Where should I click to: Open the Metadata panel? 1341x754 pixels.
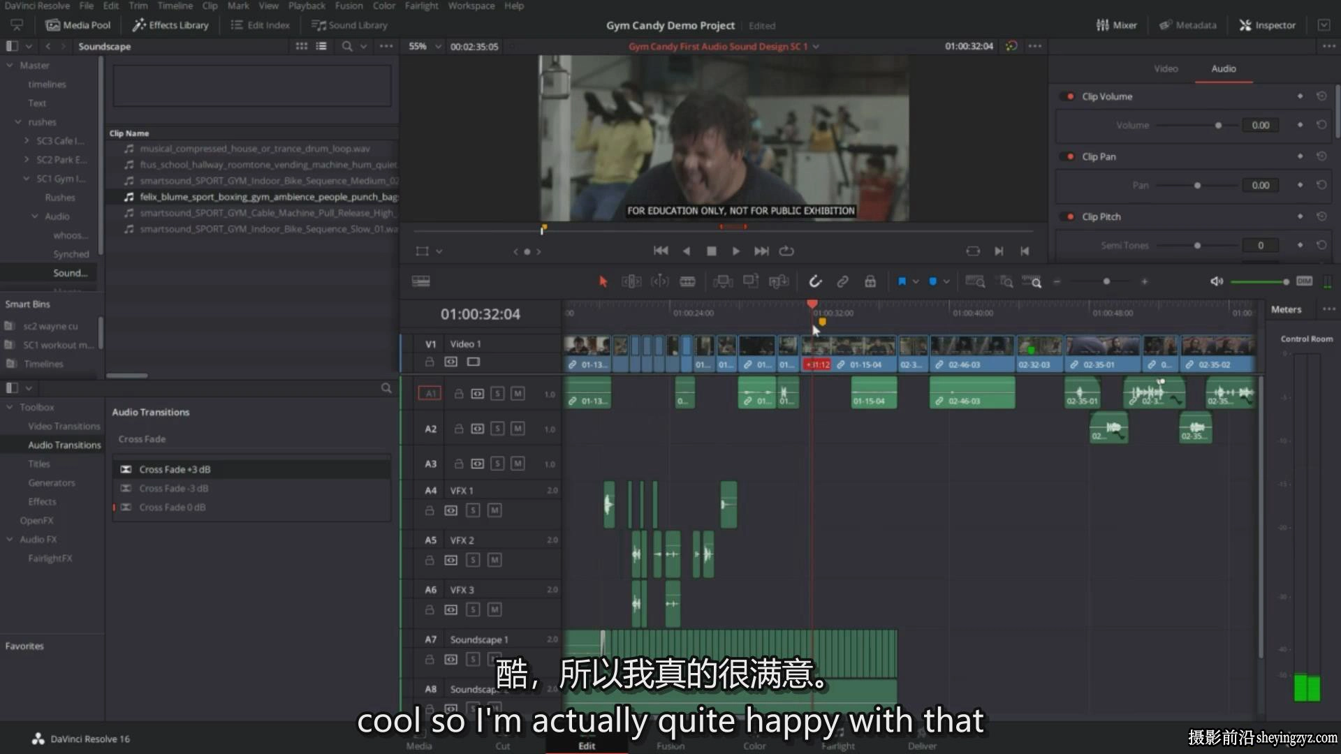(x=1188, y=25)
